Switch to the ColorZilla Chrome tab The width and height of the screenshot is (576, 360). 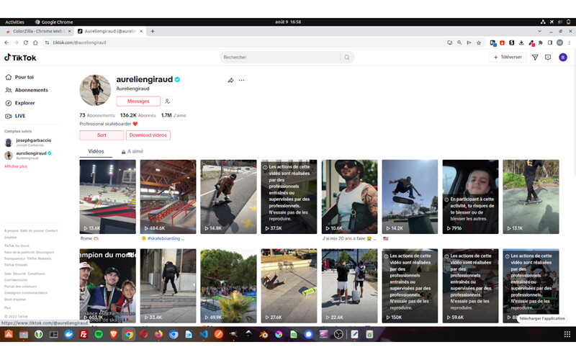[37, 31]
